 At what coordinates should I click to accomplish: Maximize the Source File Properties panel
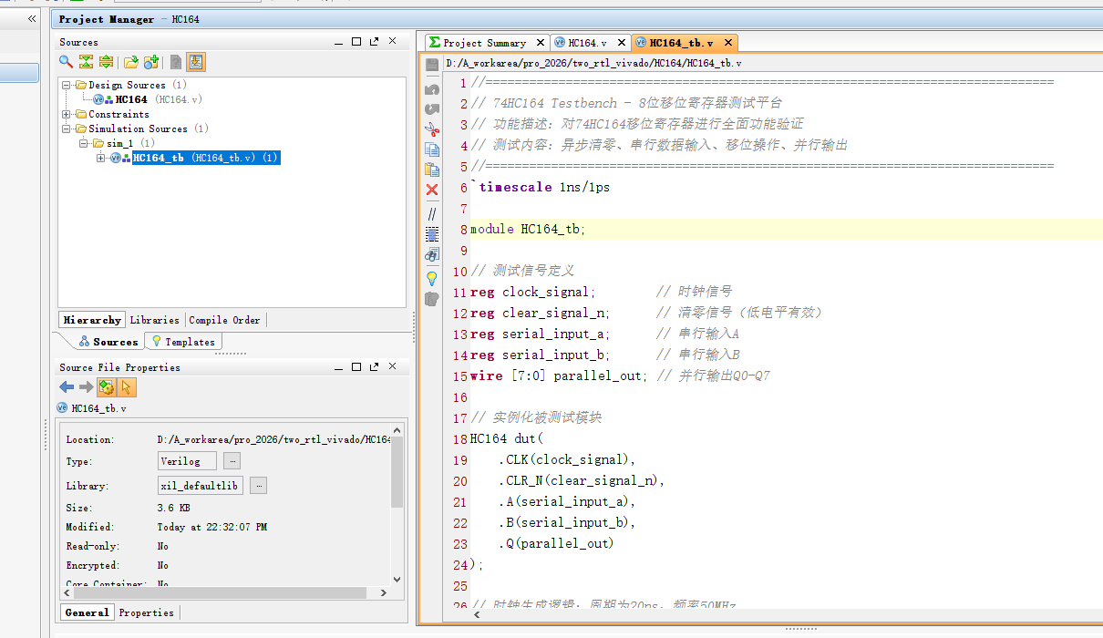tap(357, 366)
